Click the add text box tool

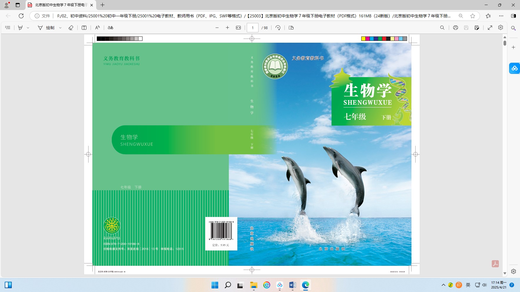point(84,28)
